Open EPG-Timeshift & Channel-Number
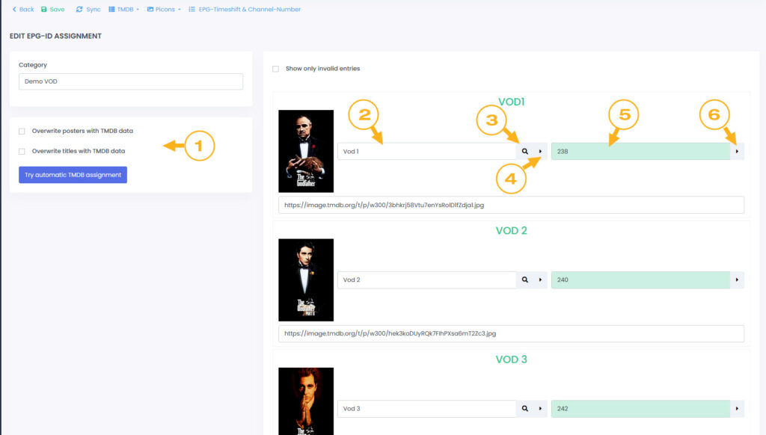 pyautogui.click(x=245, y=10)
